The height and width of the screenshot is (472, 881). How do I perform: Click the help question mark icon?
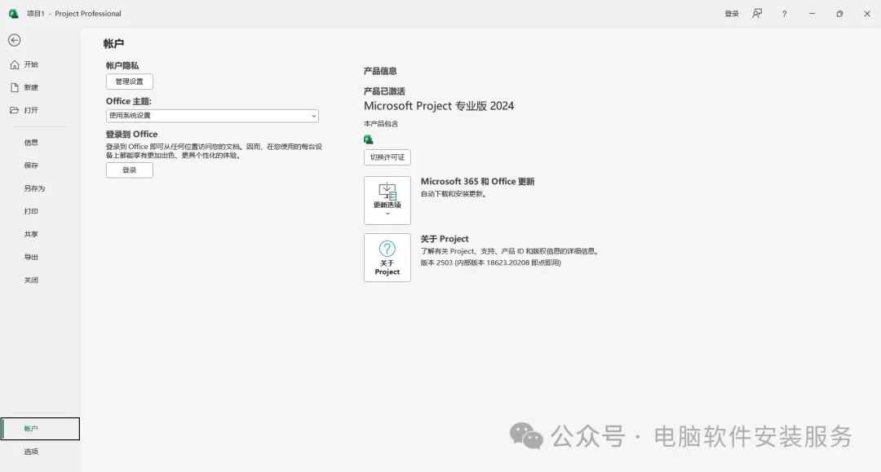(x=785, y=14)
